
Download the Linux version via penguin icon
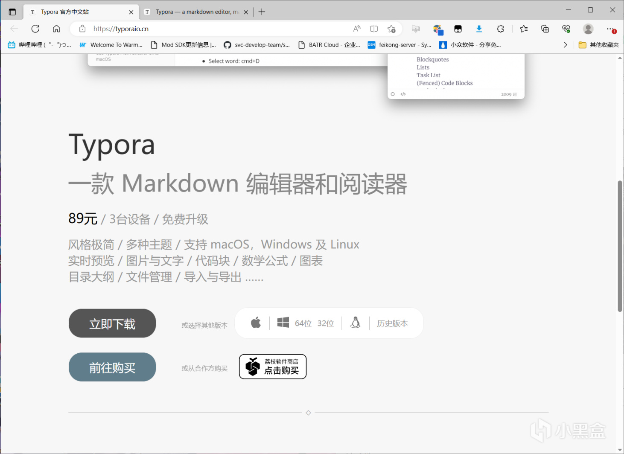pos(355,323)
